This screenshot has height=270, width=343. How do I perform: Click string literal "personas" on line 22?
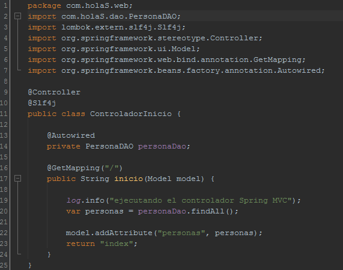click(181, 233)
